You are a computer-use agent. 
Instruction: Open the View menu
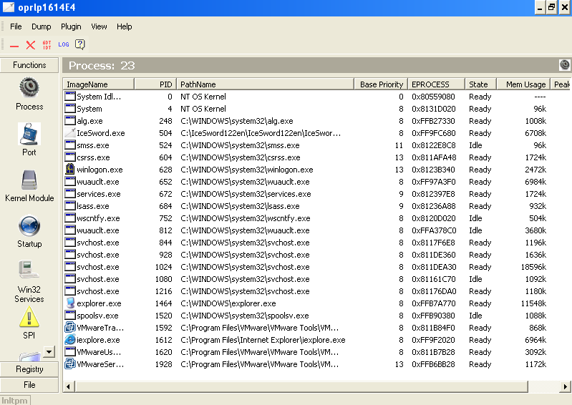[99, 26]
